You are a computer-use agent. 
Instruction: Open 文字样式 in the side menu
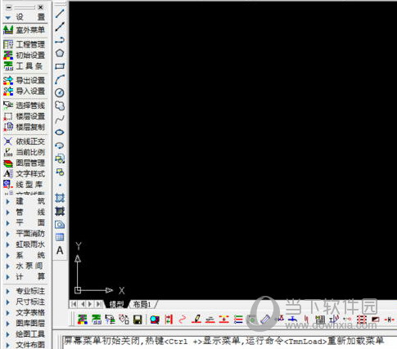click(x=24, y=174)
